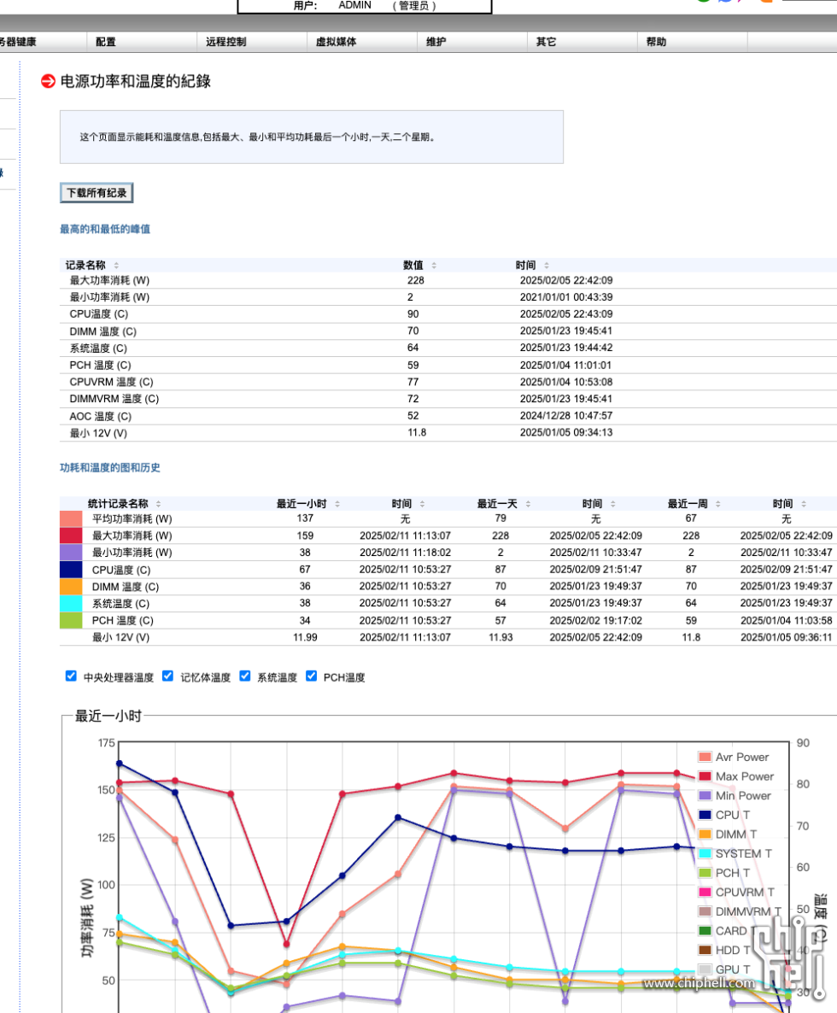
Task: Click the Min Power legend marker
Action: (x=705, y=796)
